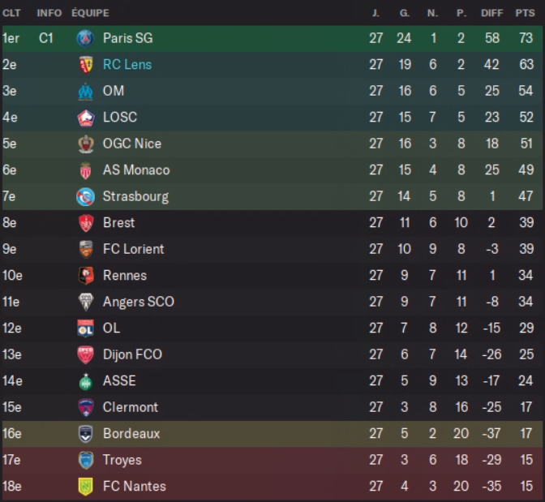Open the RC Lens team link

(x=127, y=65)
